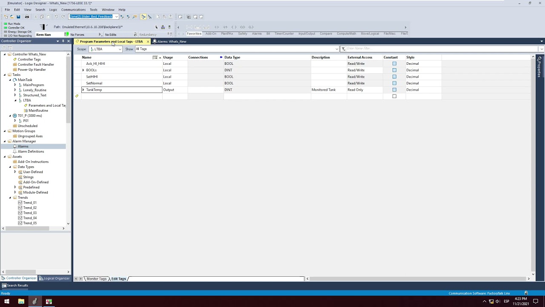Expand the TankTemp tag row
The width and height of the screenshot is (545, 307).
(83, 90)
